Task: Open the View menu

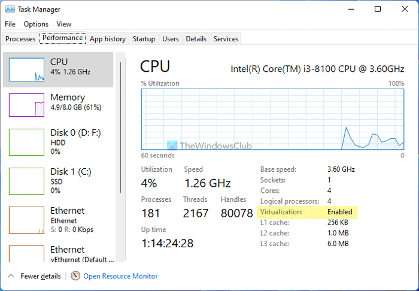Action: coord(64,24)
